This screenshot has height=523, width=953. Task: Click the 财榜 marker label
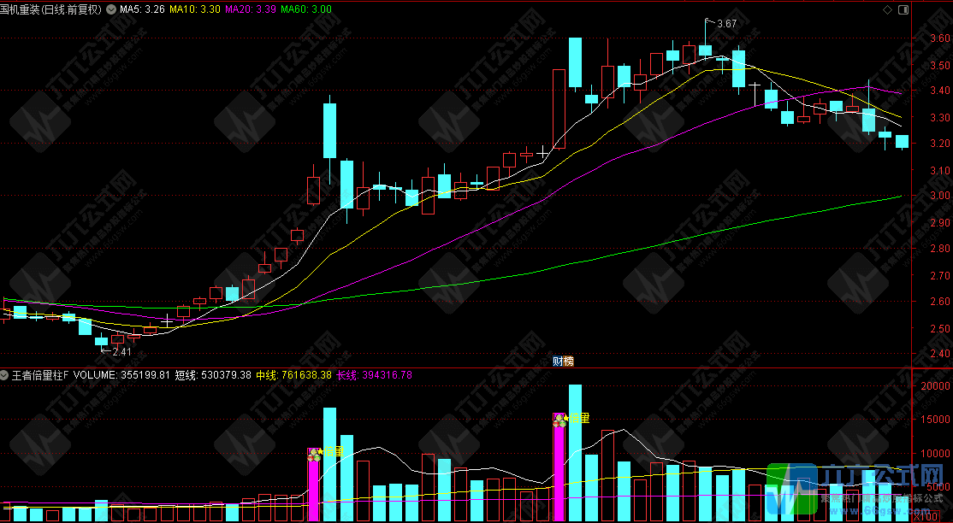[562, 361]
